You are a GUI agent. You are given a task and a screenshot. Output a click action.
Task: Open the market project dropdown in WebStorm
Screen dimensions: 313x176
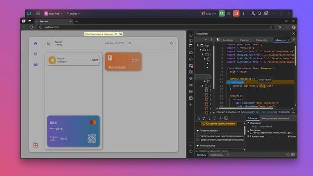53,13
